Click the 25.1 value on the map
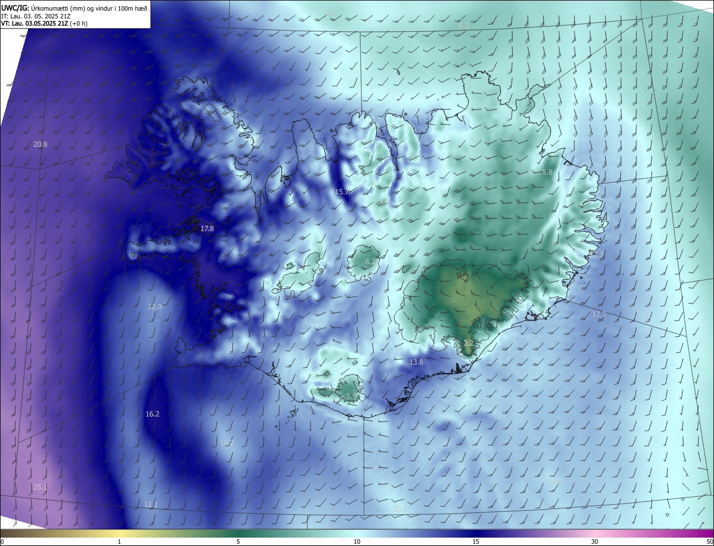Viewport: 714px width, 546px height. tap(40, 487)
